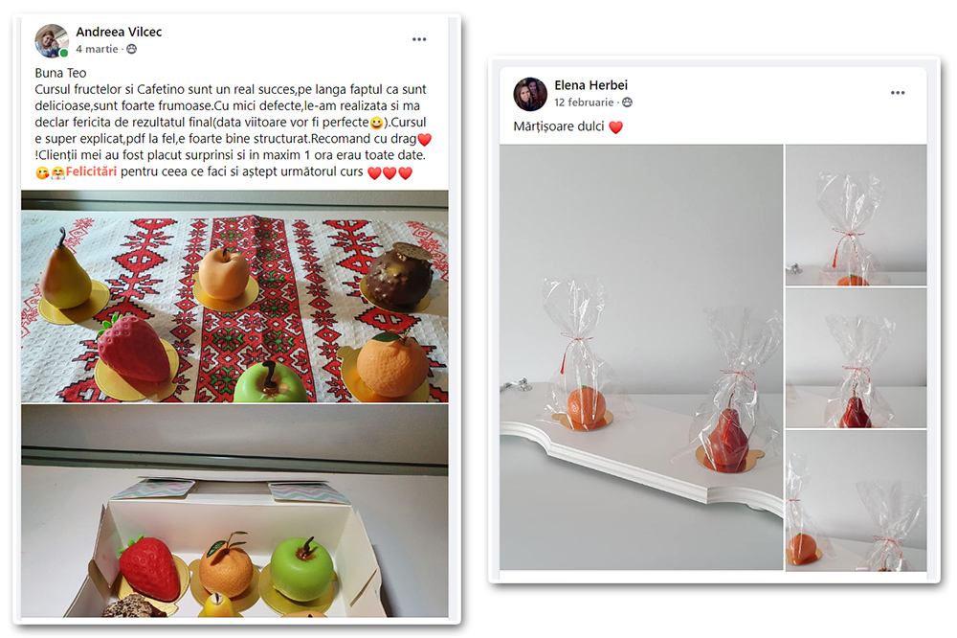This screenshot has width=957, height=638.
Task: Click the Mărțișoare dulci post text
Action: coord(559,126)
